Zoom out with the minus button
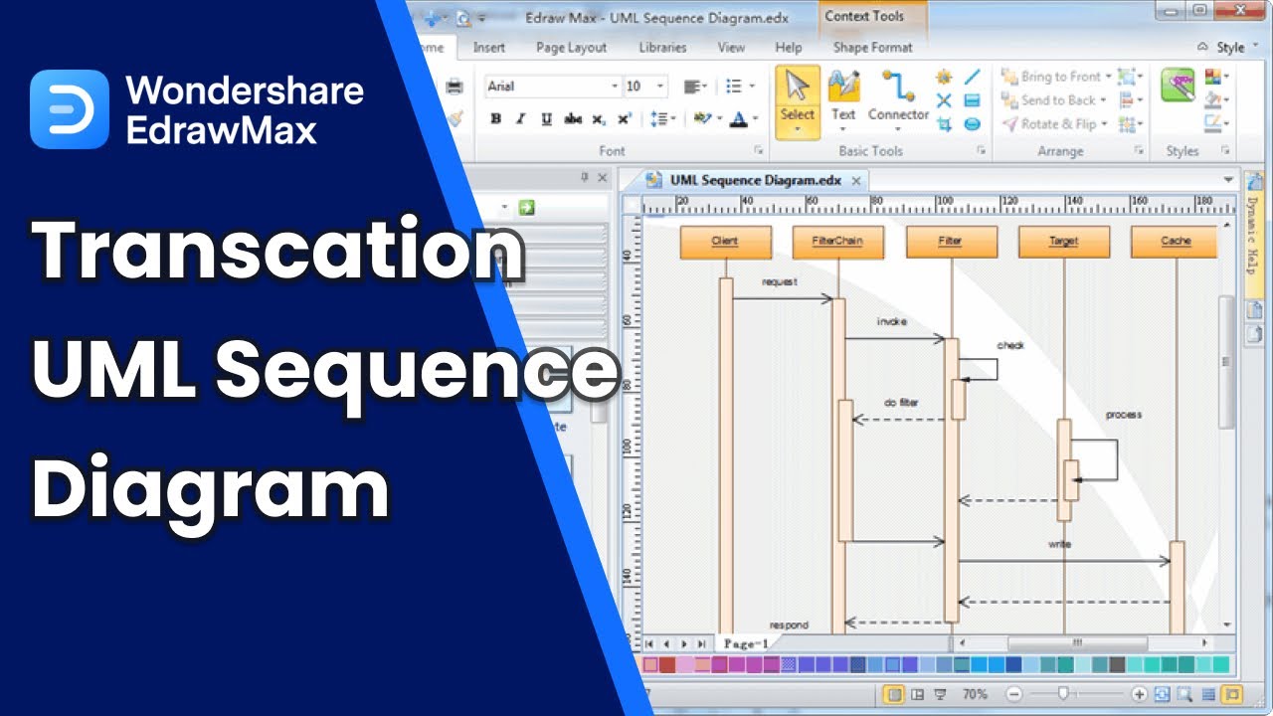This screenshot has width=1273, height=716. [x=1013, y=694]
